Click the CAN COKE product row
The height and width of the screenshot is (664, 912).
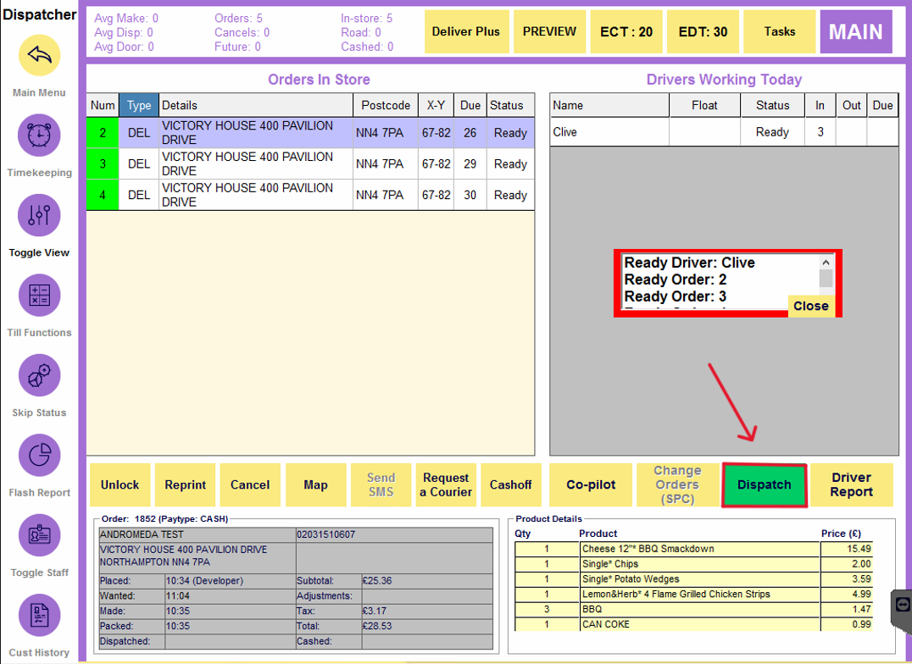[693, 624]
